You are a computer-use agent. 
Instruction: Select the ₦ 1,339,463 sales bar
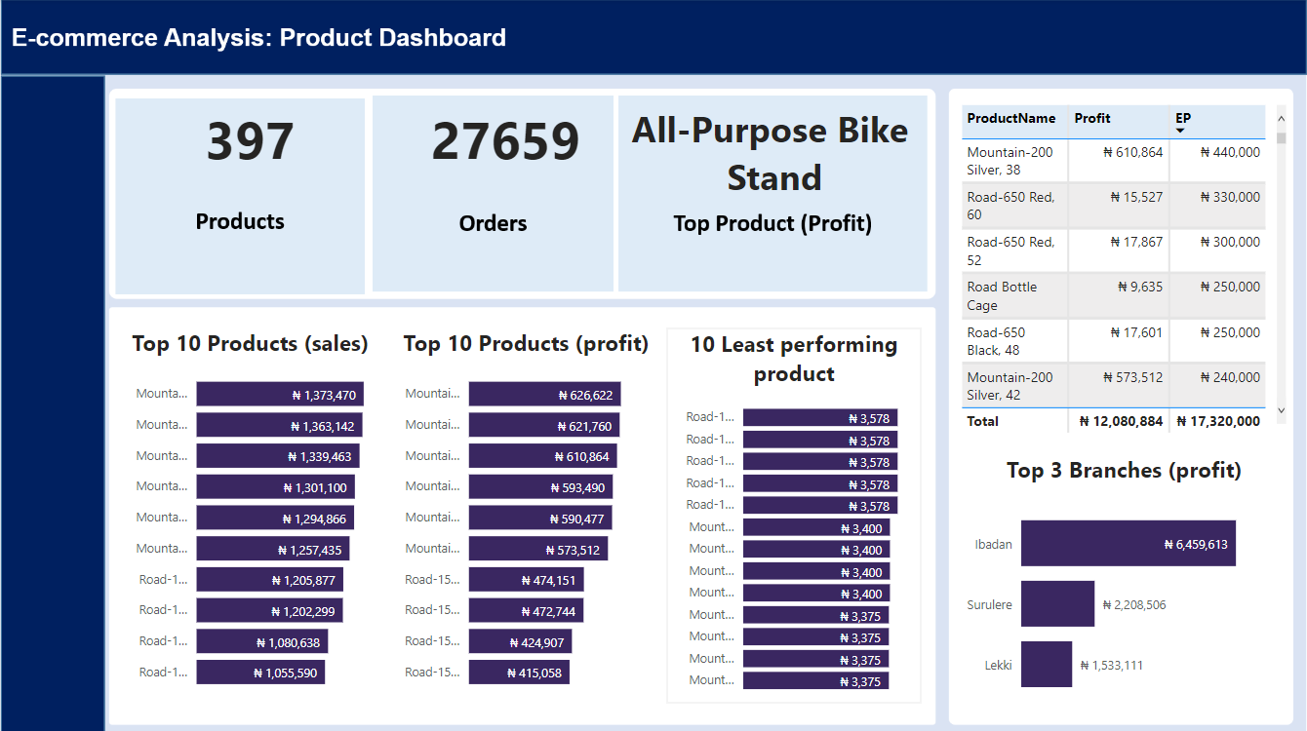(x=278, y=456)
